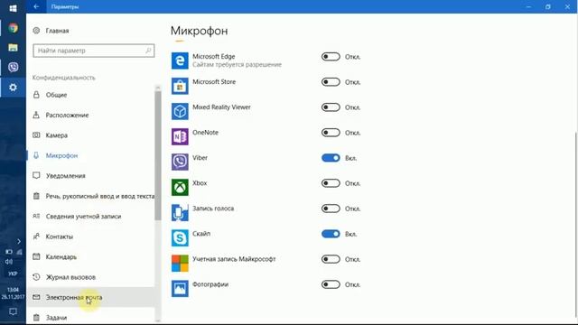Click the Skype app icon
The image size is (578, 325).
coord(180,237)
